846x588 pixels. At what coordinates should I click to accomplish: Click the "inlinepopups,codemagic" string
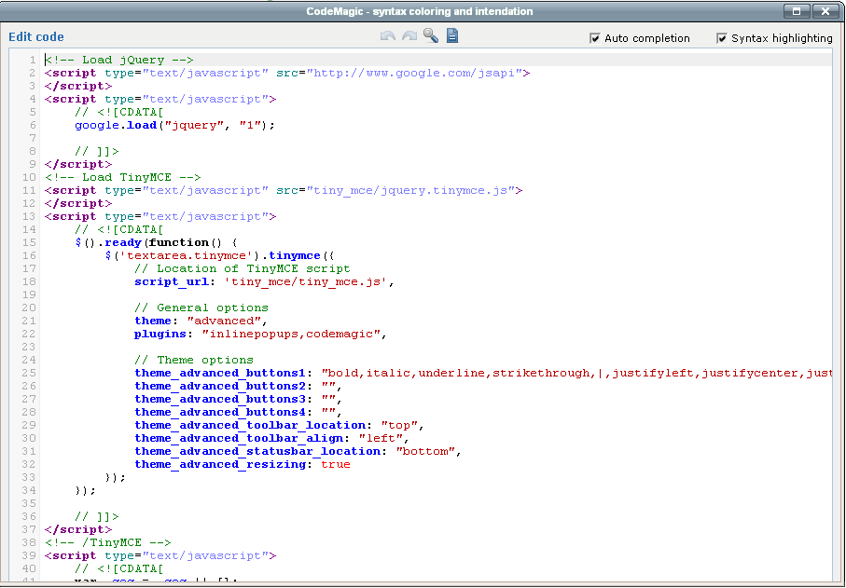tap(291, 335)
